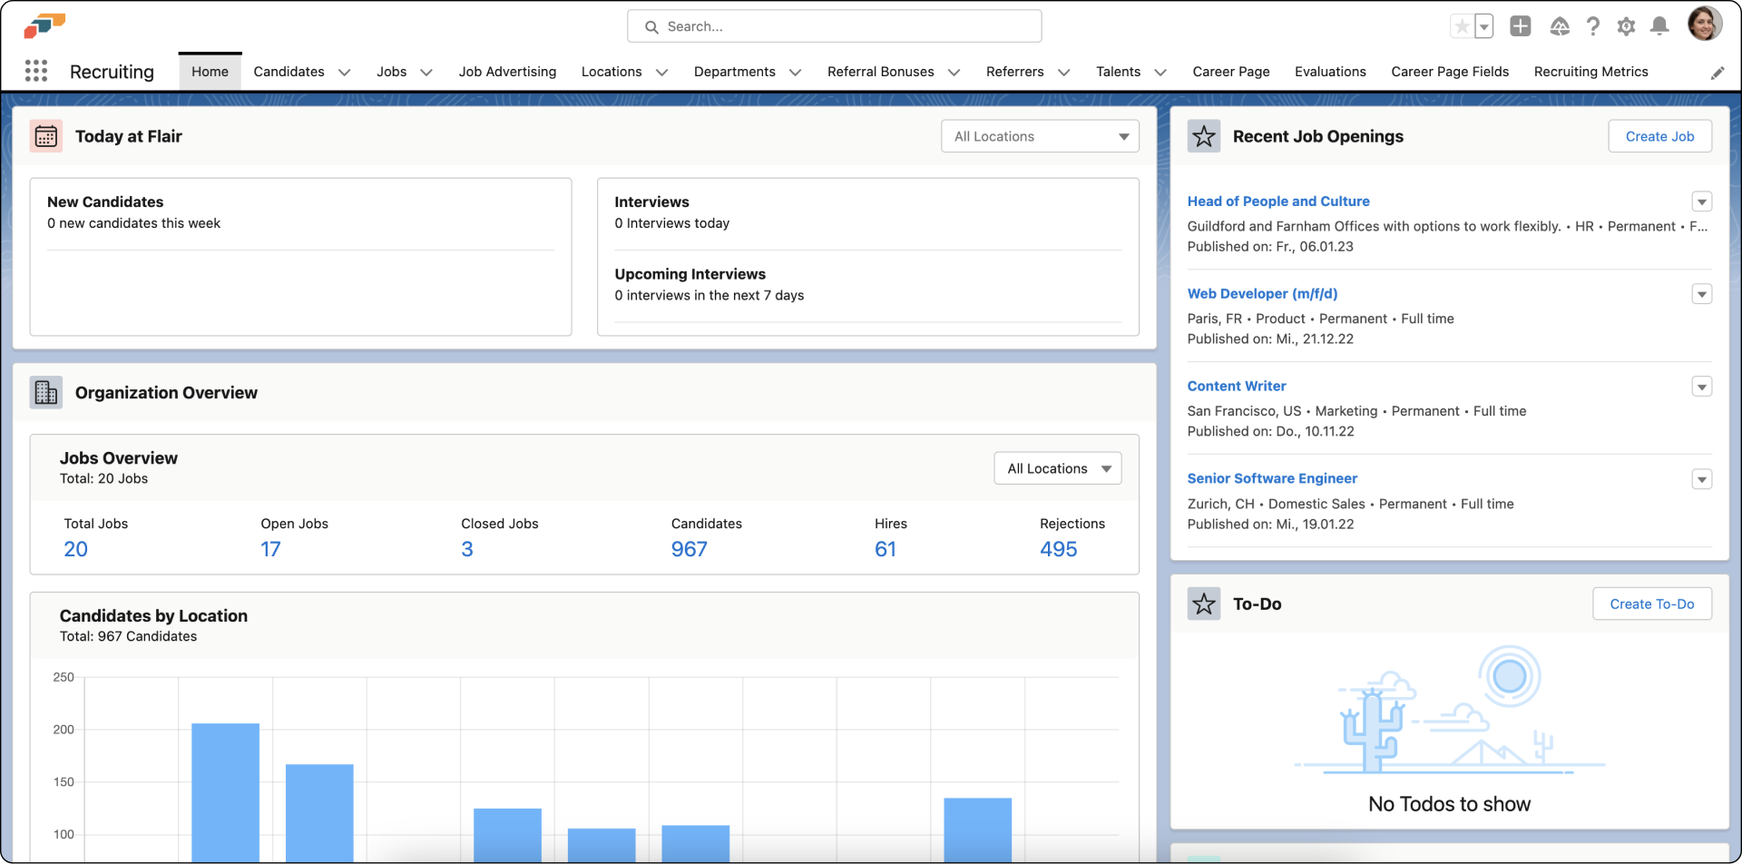Click the notifications bell icon
This screenshot has width=1742, height=864.
point(1659,26)
